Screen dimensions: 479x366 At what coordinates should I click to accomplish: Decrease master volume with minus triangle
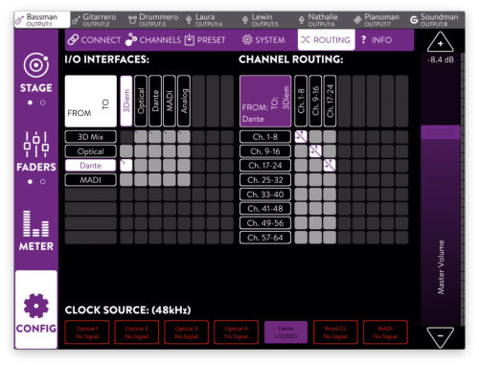tap(440, 337)
